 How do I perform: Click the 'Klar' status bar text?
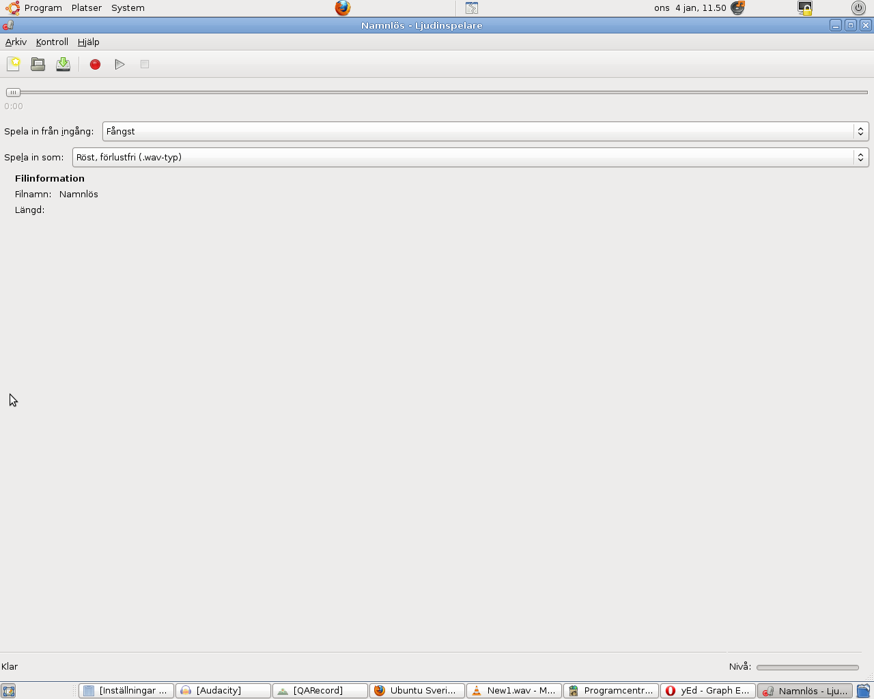point(10,666)
